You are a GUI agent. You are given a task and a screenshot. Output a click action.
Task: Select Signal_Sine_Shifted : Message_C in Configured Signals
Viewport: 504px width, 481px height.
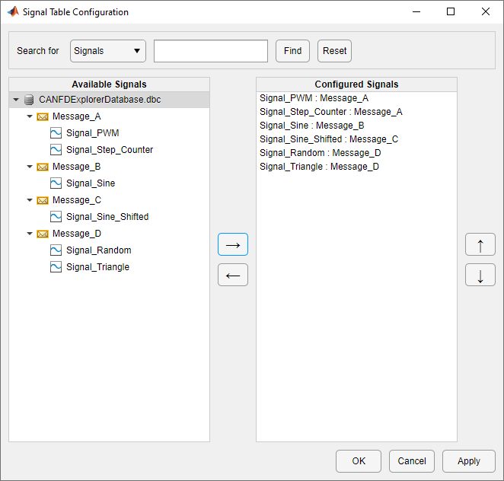tap(329, 139)
